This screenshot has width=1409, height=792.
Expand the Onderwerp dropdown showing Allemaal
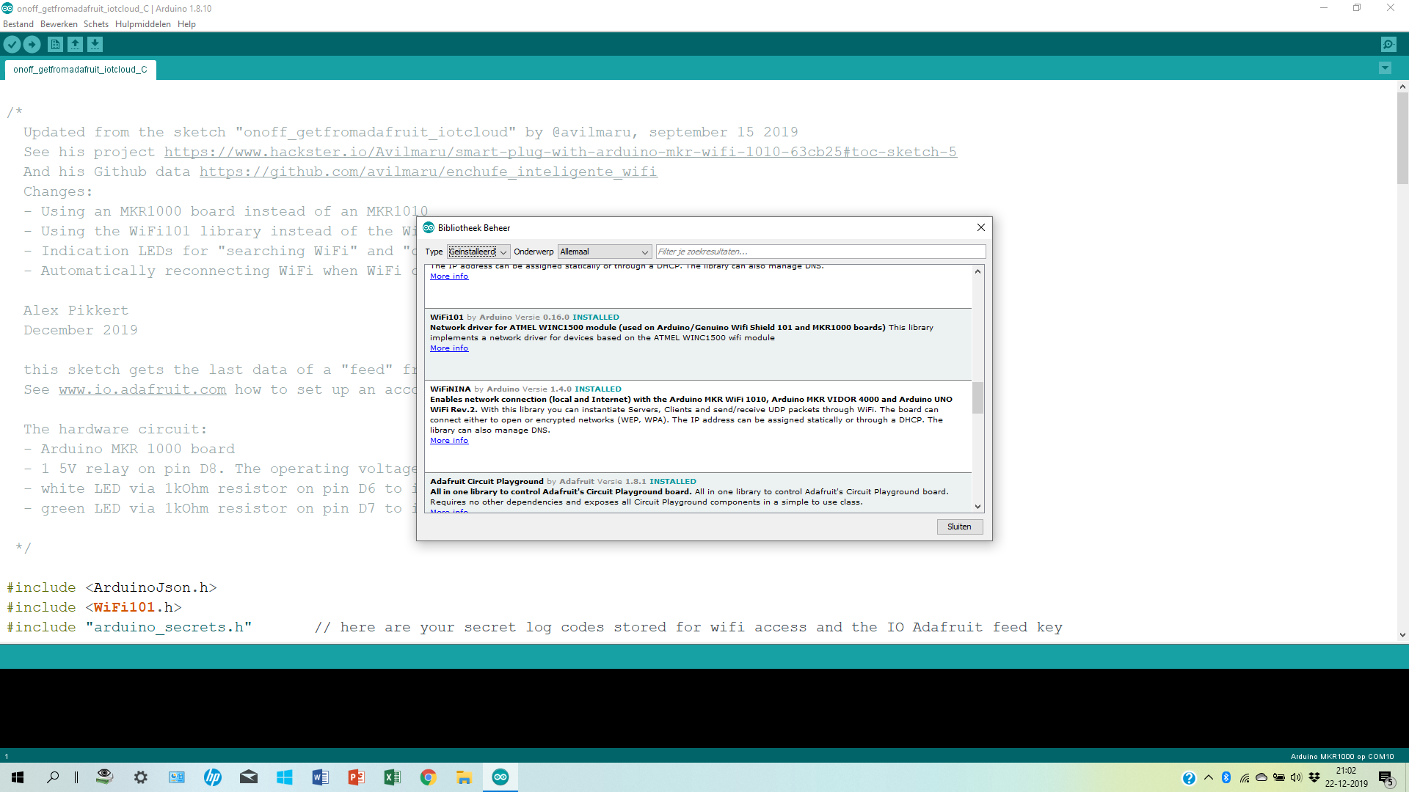click(x=605, y=252)
